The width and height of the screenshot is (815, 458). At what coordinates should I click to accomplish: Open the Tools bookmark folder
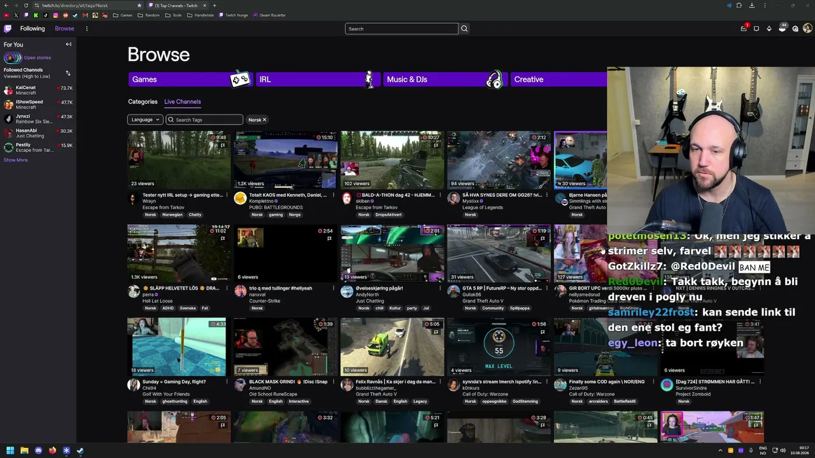173,15
